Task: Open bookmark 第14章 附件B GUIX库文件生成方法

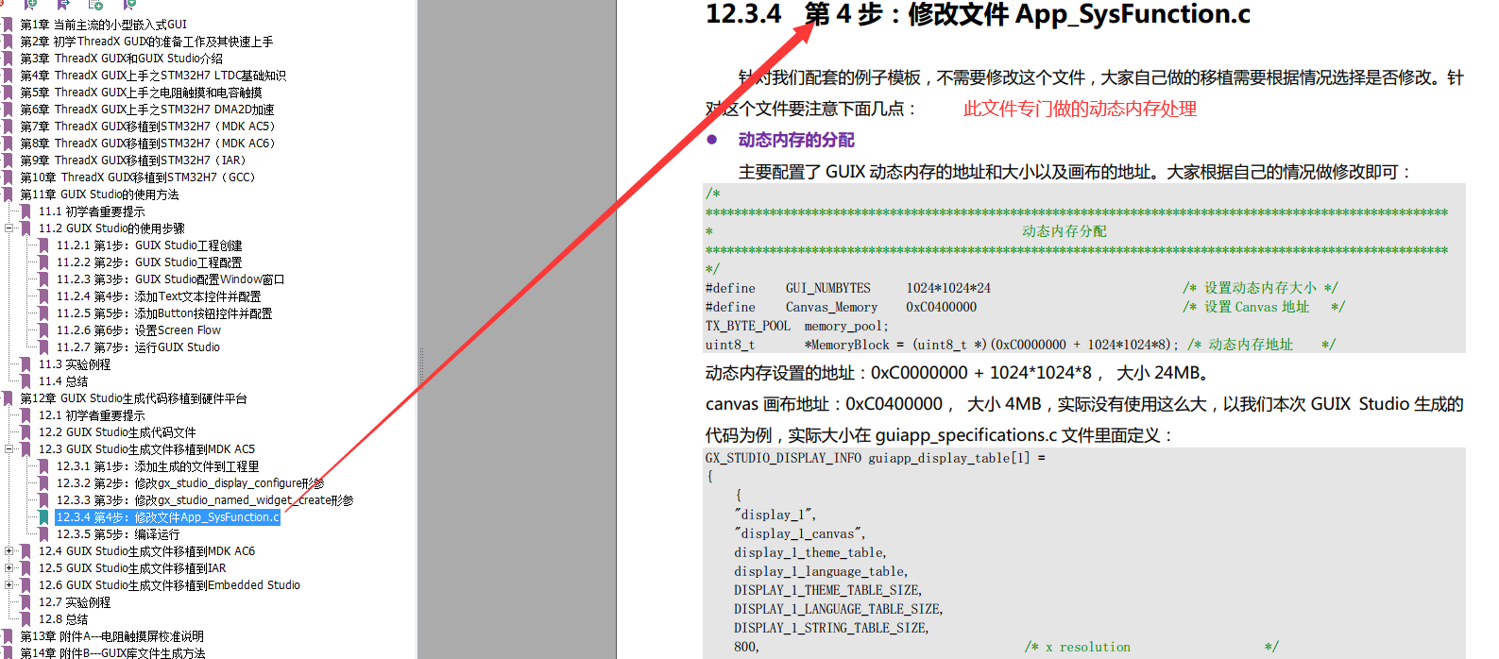Action: pyautogui.click(x=112, y=652)
